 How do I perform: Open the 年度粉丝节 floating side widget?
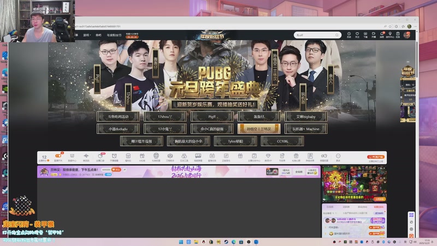point(408,94)
